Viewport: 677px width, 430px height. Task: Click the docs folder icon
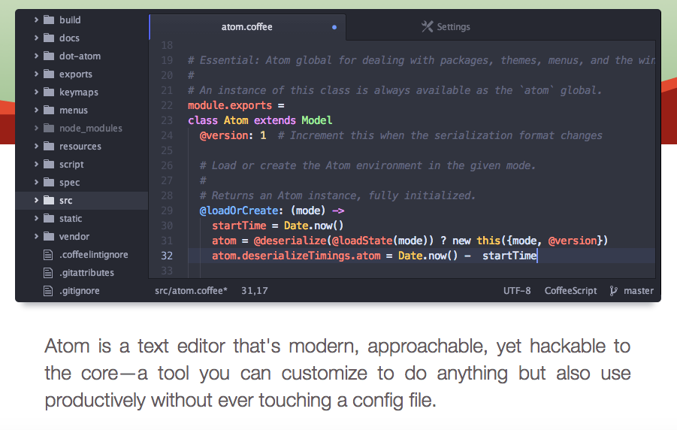tap(49, 38)
